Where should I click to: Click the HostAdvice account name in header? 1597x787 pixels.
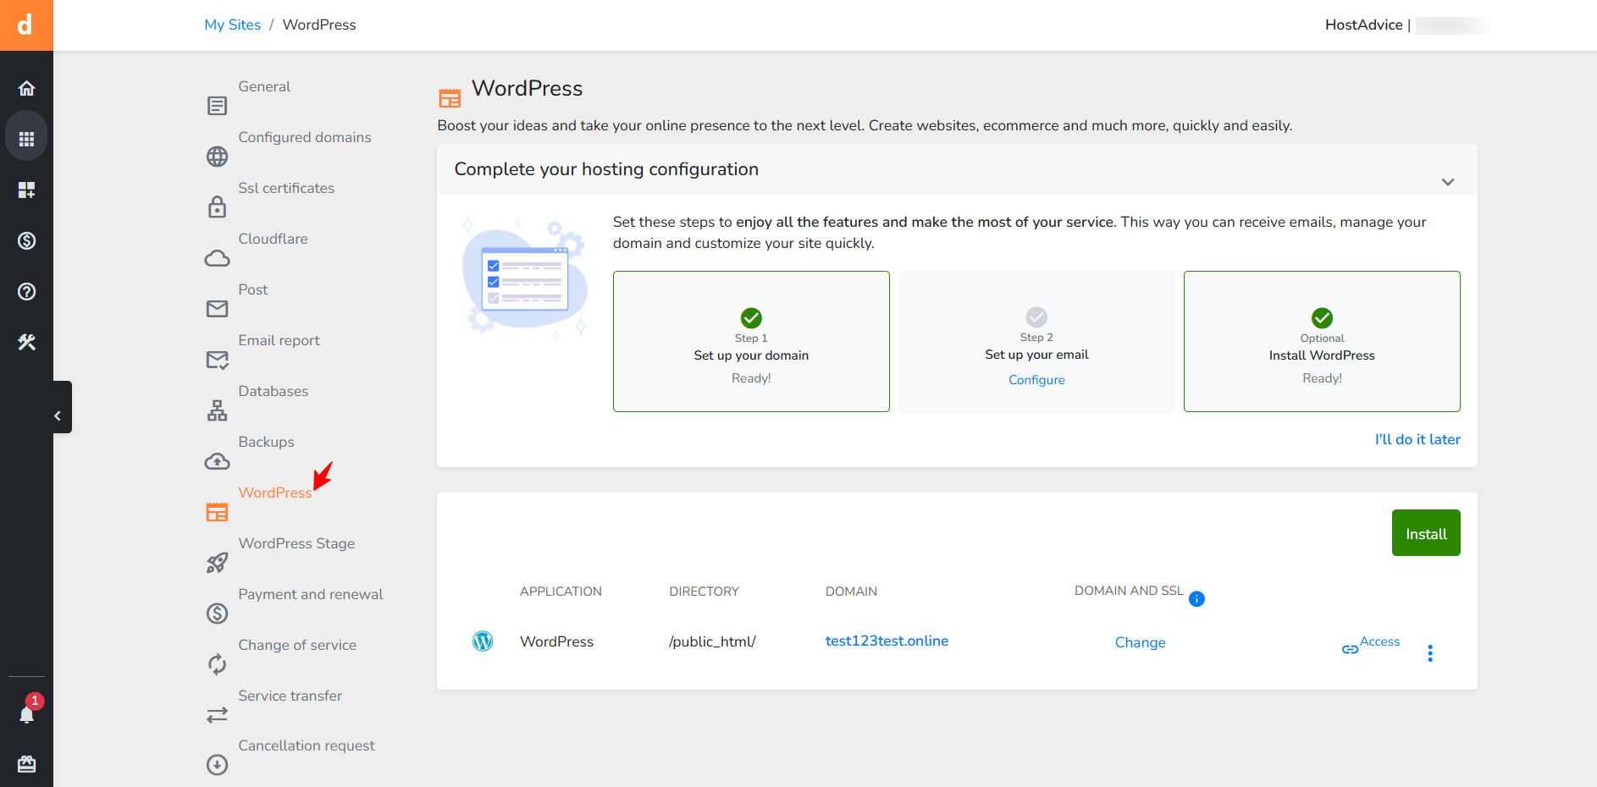[1363, 25]
